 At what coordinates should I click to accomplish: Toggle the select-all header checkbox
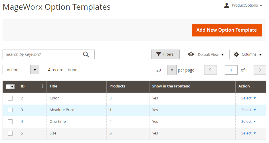pyautogui.click(x=8, y=87)
